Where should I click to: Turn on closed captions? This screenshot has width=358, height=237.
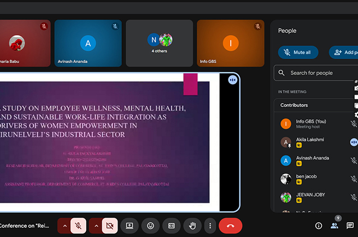171,226
